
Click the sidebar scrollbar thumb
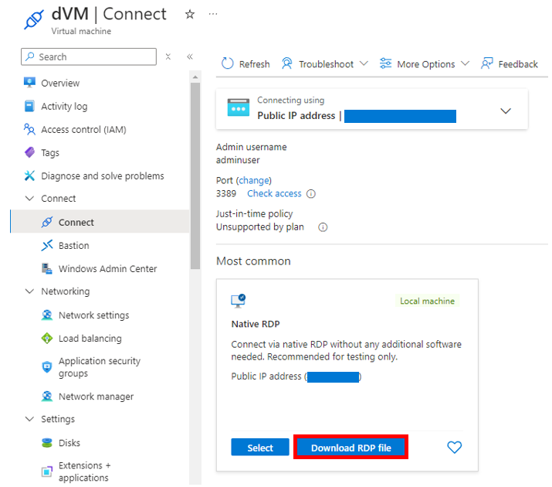pos(195,176)
